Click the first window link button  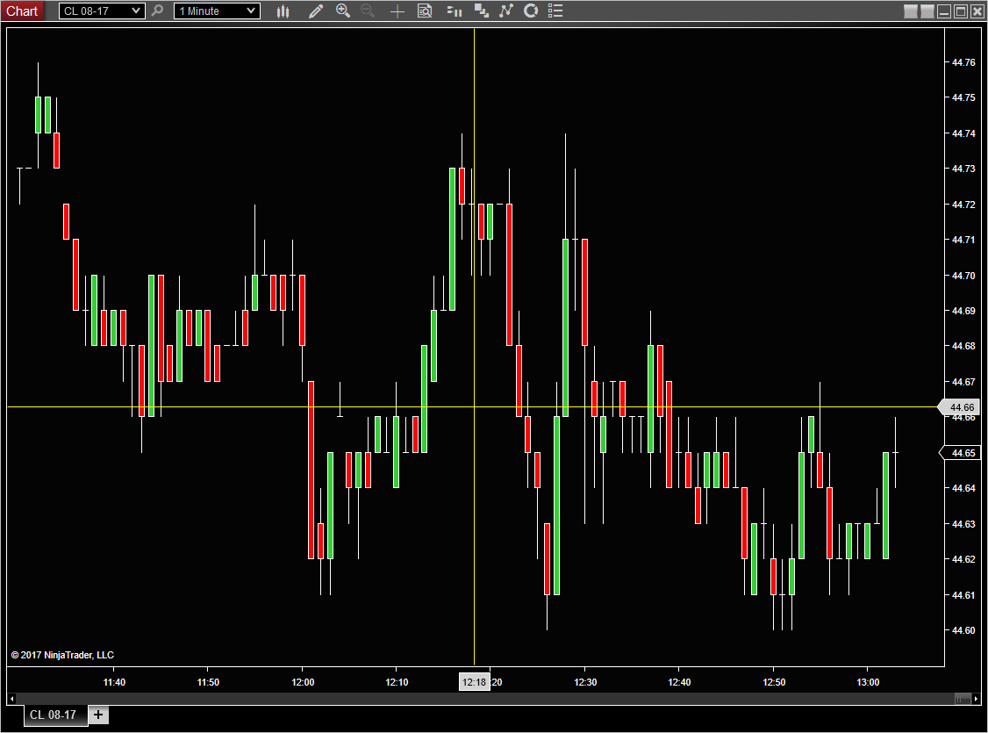pyautogui.click(x=911, y=11)
